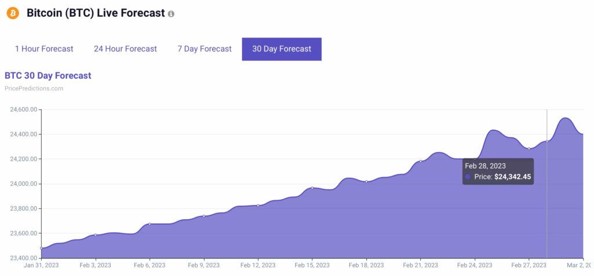The height and width of the screenshot is (276, 594).
Task: Select the Feb 12 data point marker
Action: point(258,205)
